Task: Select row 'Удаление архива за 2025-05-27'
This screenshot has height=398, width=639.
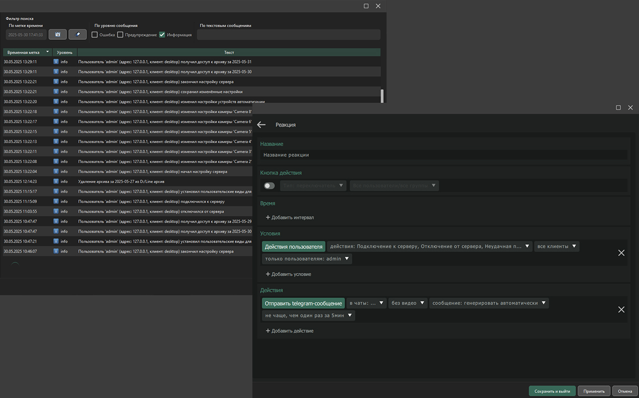Action: coord(128,181)
